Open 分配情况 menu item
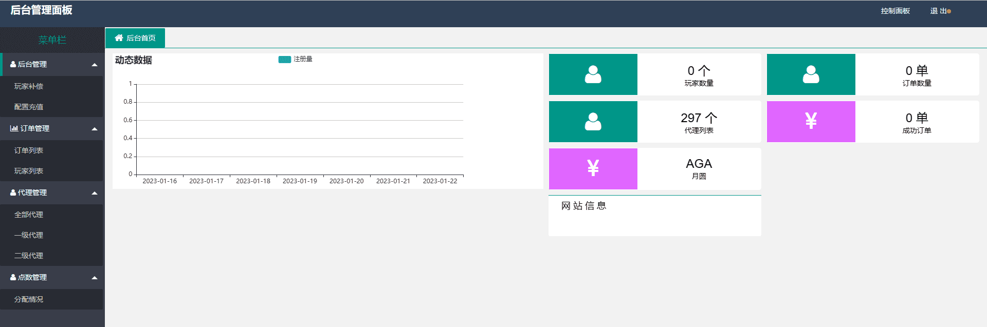The height and width of the screenshot is (327, 987). tap(51, 299)
